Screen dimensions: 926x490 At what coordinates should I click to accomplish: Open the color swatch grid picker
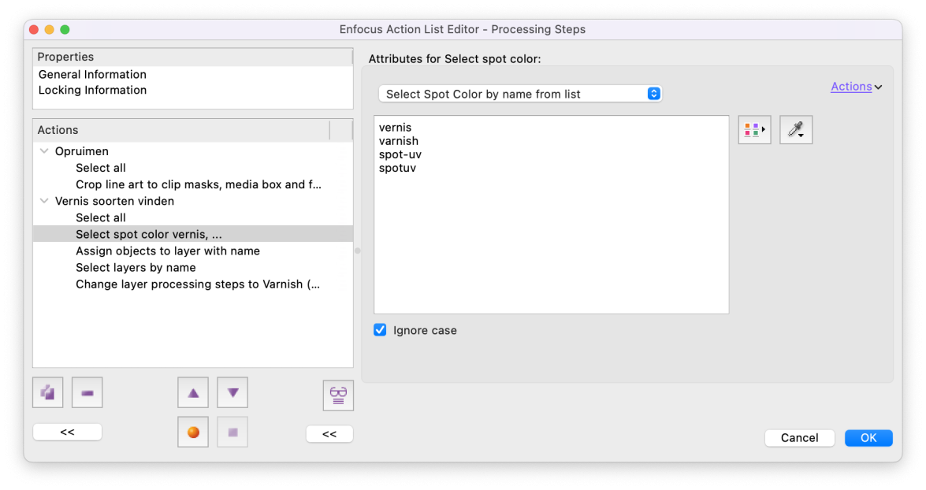click(x=754, y=130)
